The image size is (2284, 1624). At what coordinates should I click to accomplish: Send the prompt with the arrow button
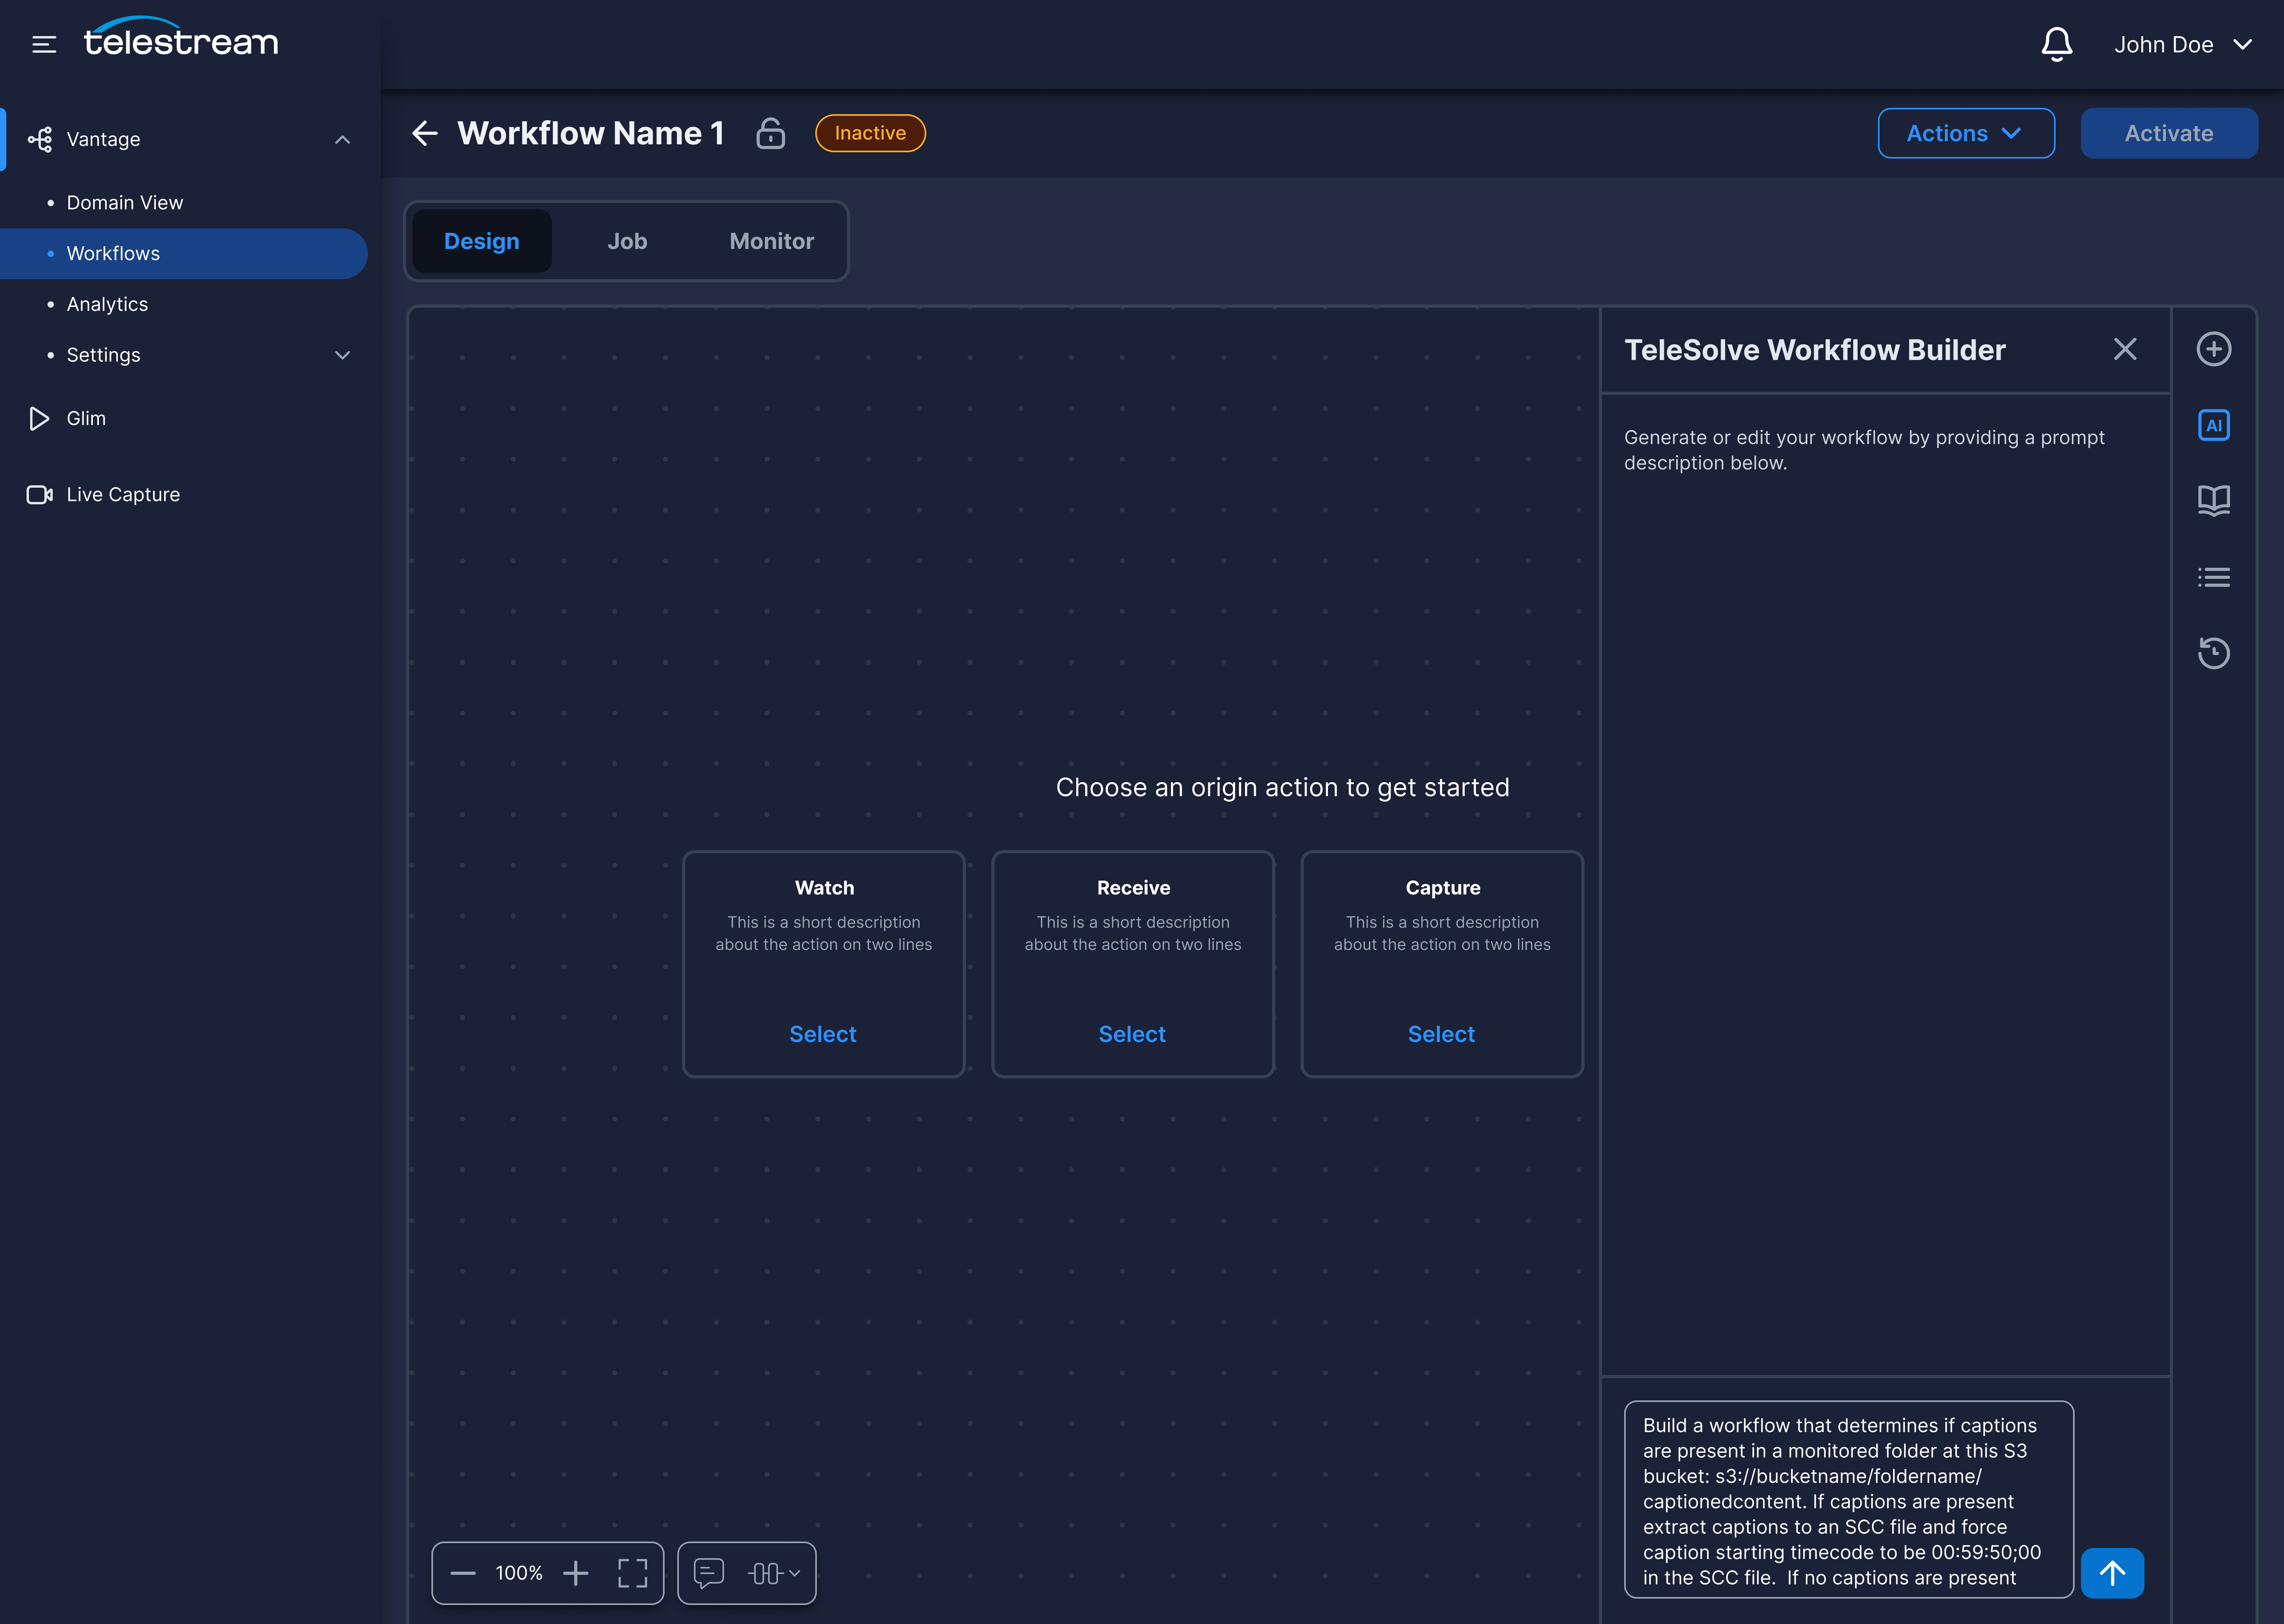[x=2112, y=1573]
